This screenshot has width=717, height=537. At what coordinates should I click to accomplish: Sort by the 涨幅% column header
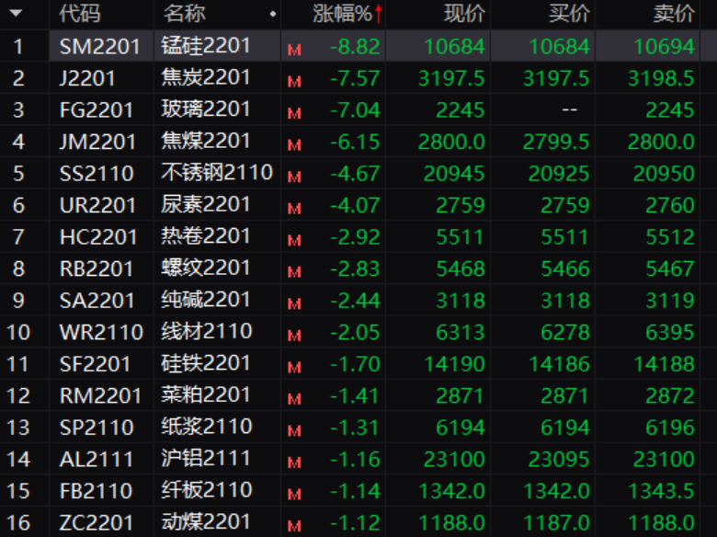click(x=342, y=14)
